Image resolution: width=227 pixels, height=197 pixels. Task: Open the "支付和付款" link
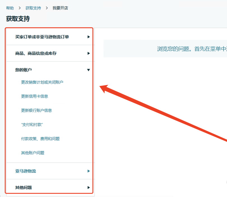[32, 125]
